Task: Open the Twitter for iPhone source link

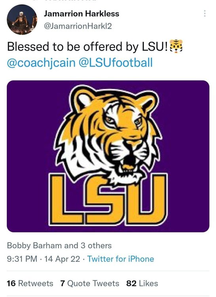Action: 121,259
